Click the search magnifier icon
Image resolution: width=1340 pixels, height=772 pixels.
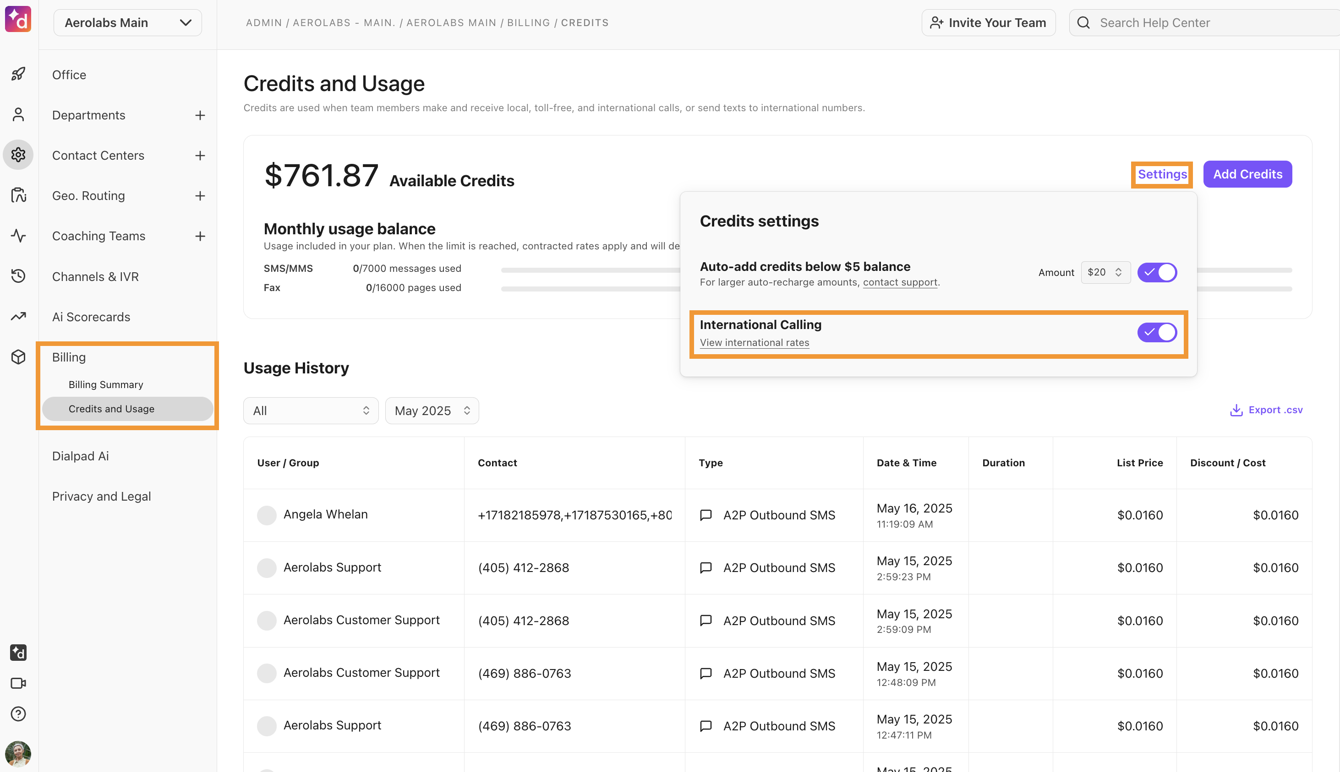click(x=1083, y=22)
